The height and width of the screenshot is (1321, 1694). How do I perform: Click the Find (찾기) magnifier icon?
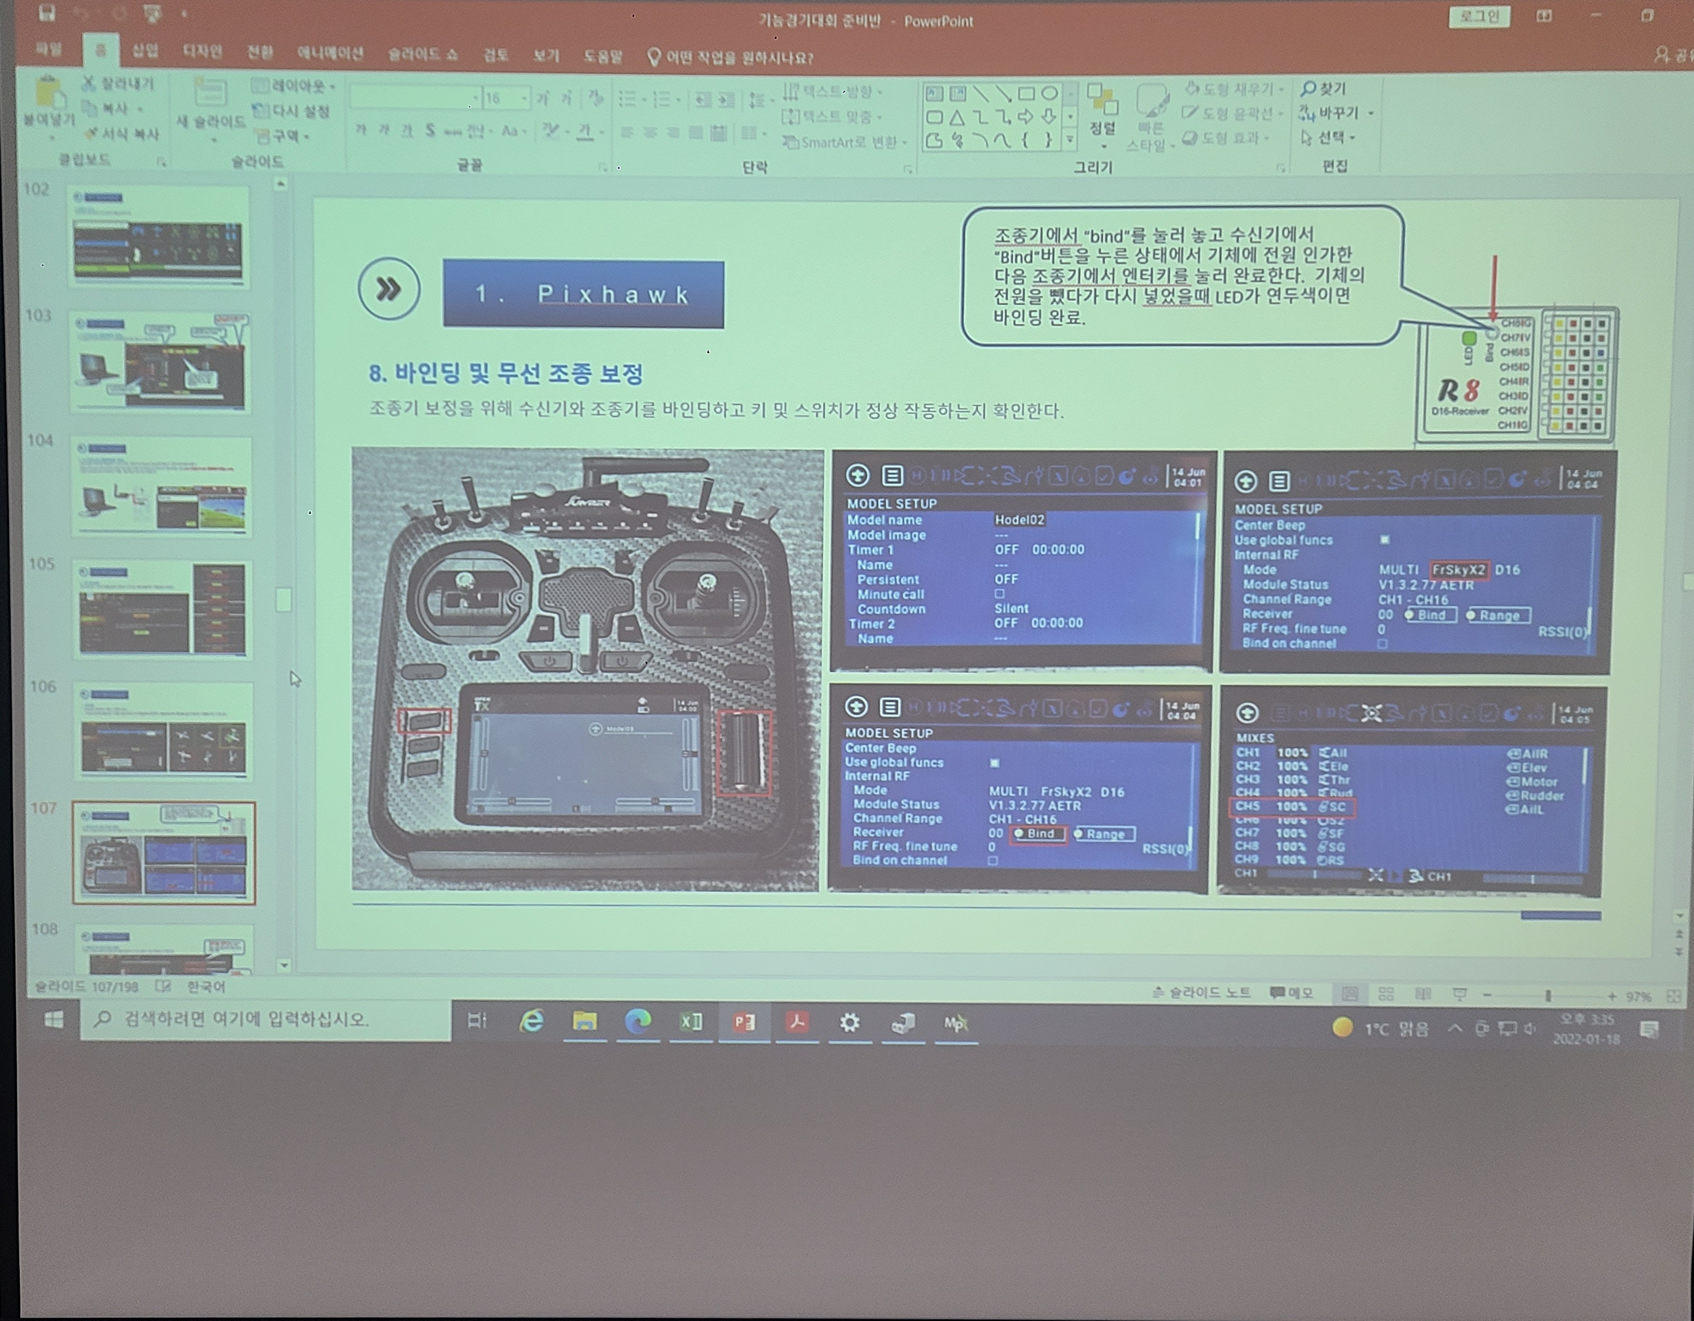click(1308, 89)
